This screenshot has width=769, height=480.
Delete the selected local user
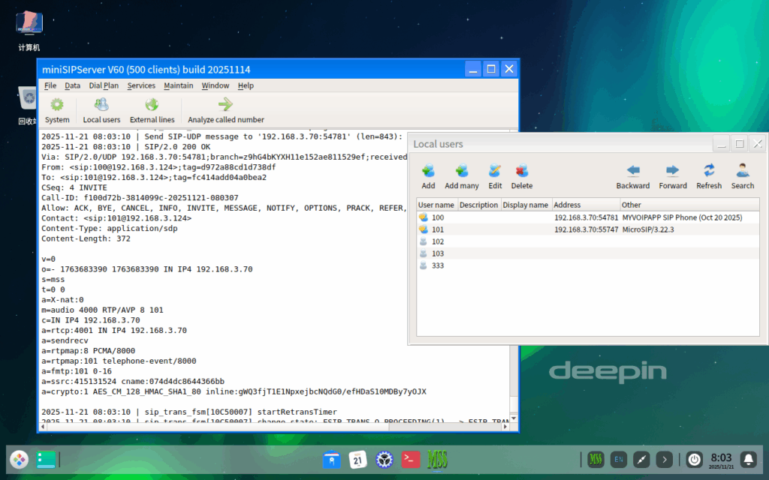pos(522,174)
